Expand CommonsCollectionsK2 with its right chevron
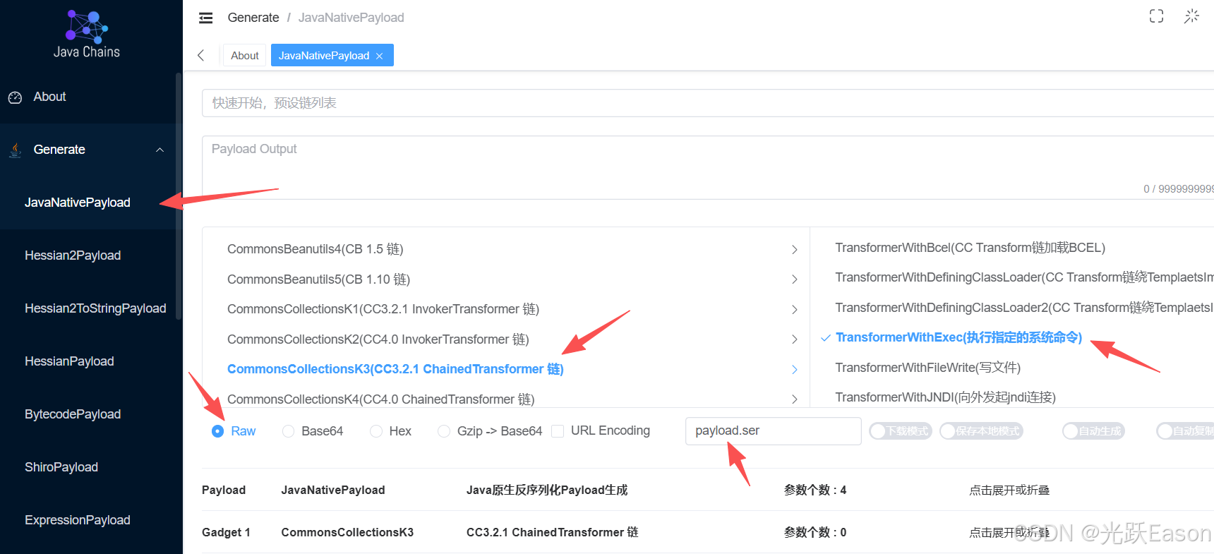Screen dimensions: 1214x554 click(x=794, y=339)
